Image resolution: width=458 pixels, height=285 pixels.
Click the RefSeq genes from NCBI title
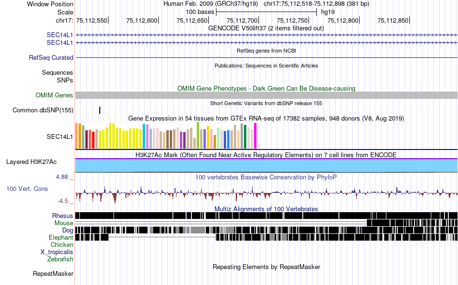pyautogui.click(x=266, y=51)
